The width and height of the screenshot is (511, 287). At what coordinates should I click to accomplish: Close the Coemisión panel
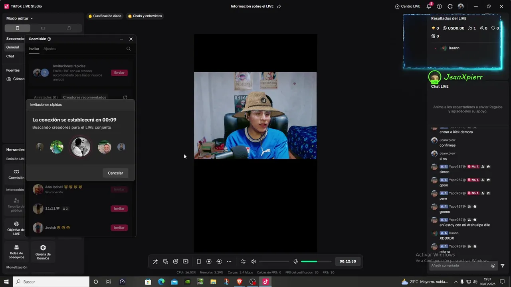click(x=131, y=39)
